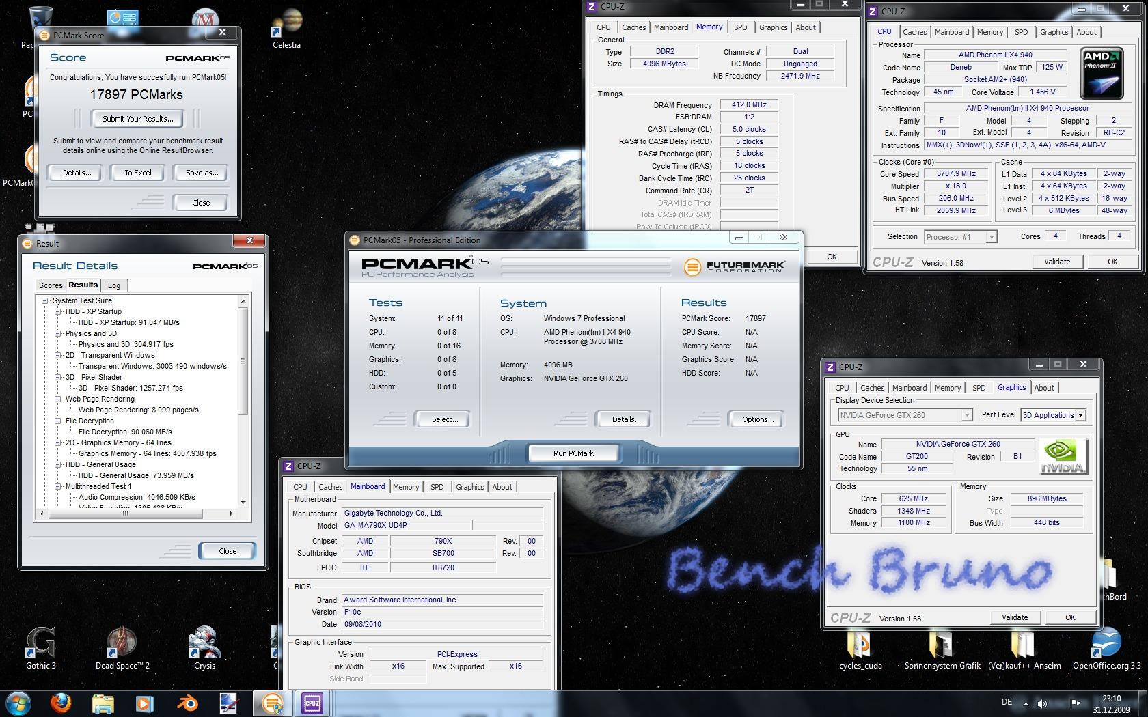The height and width of the screenshot is (717, 1148).
Task: Click the Futuremark Corporation logo
Action: pyautogui.click(x=734, y=267)
